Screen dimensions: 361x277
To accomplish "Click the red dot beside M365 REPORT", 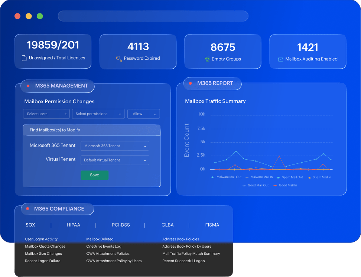I will click(191, 83).
